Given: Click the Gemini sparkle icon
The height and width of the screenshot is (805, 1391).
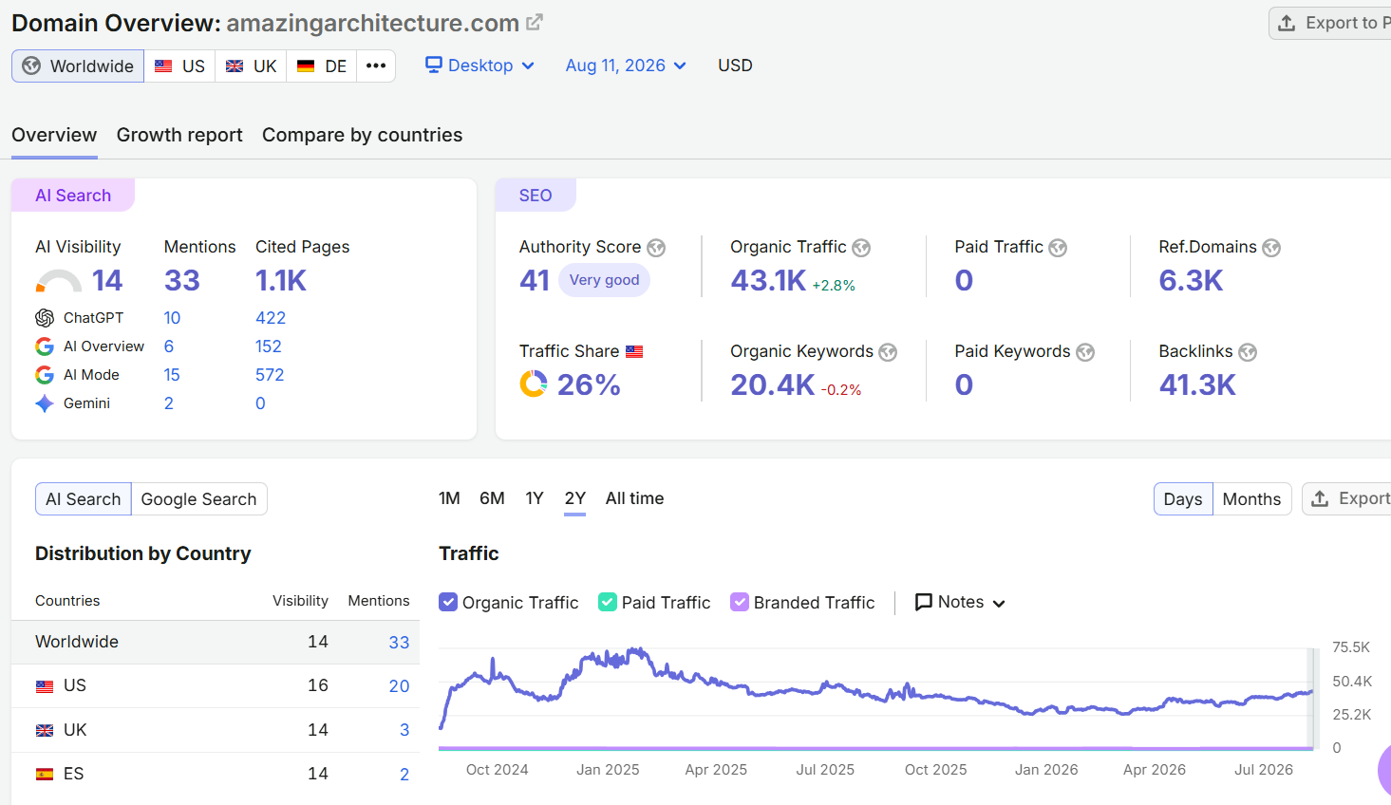Looking at the screenshot, I should coord(45,403).
